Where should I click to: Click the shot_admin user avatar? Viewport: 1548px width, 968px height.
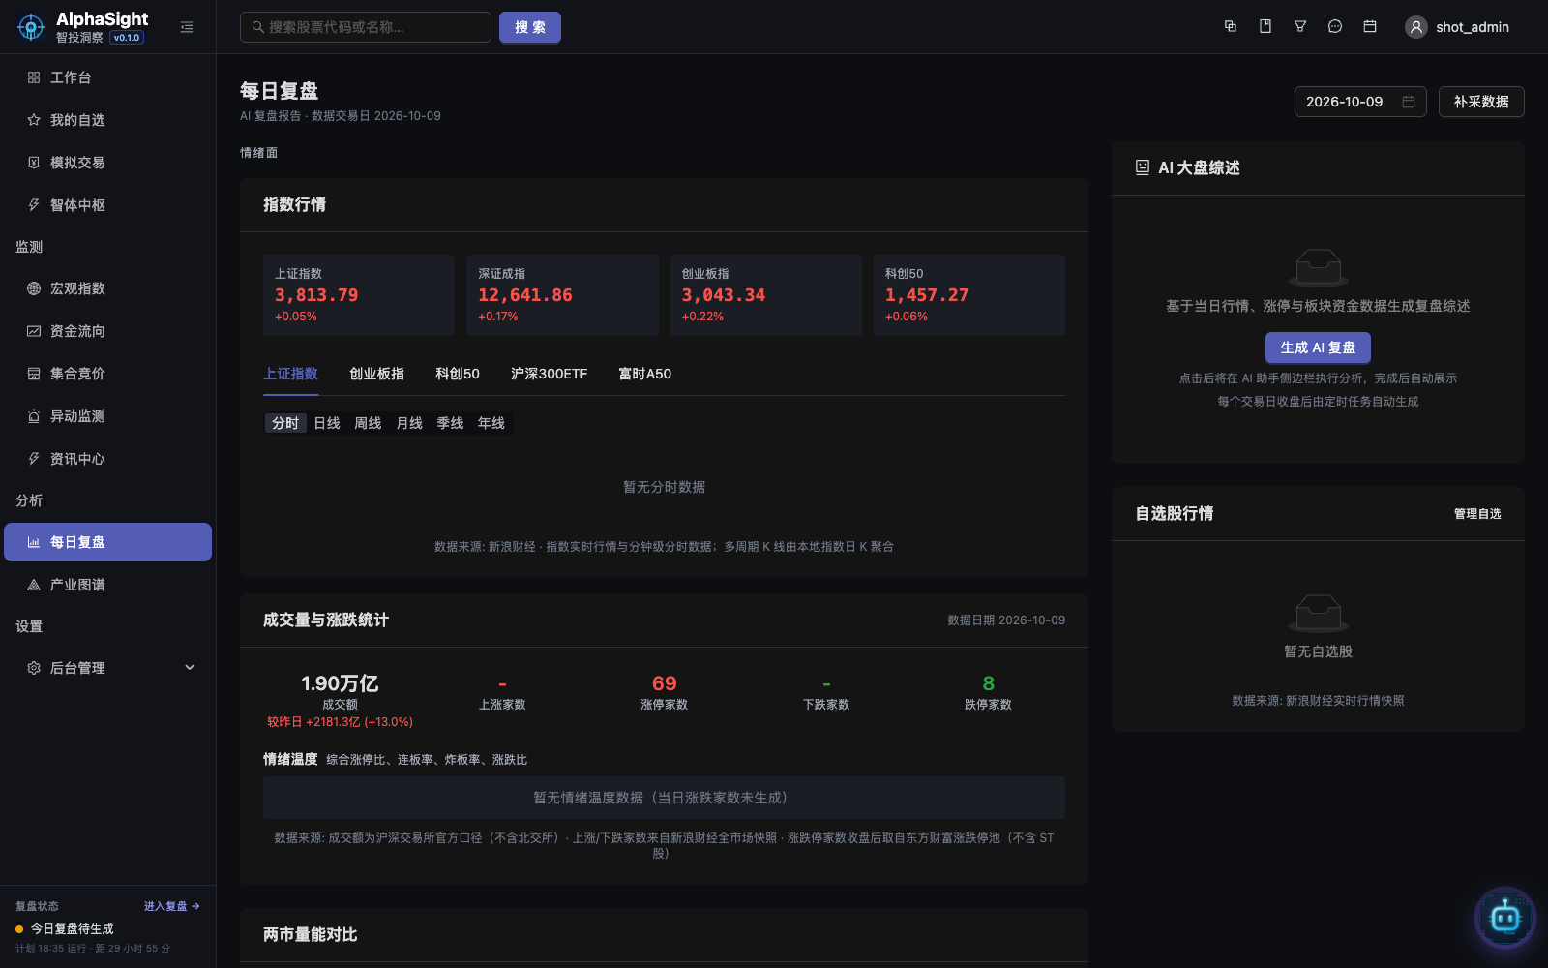click(x=1416, y=27)
